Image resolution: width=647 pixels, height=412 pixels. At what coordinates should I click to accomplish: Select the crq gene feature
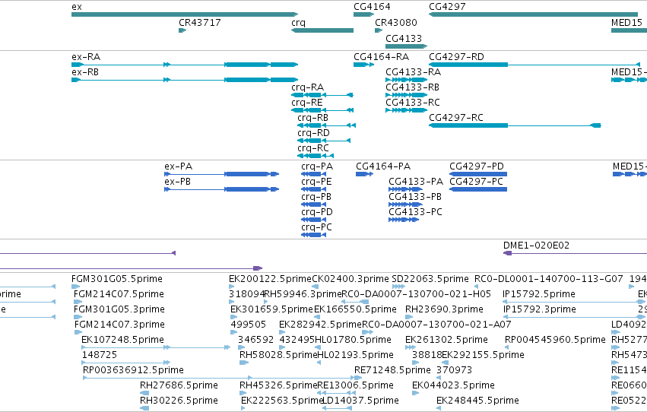click(x=322, y=30)
